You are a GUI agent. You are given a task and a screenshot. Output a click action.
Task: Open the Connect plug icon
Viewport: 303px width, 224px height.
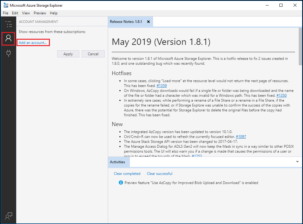coord(9,53)
